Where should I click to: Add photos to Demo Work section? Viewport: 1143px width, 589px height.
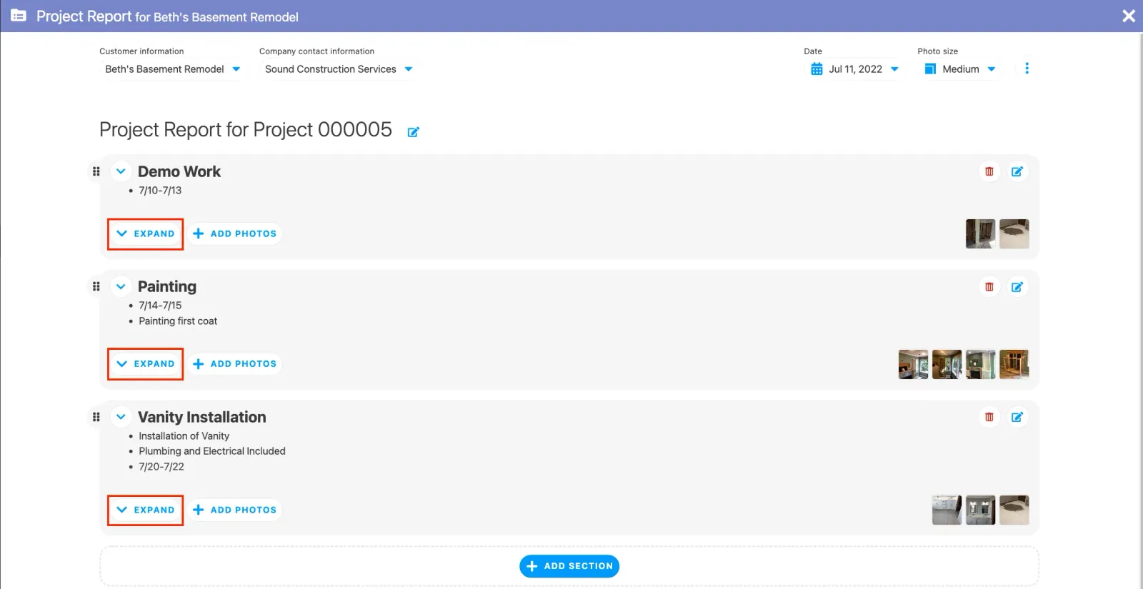(235, 233)
